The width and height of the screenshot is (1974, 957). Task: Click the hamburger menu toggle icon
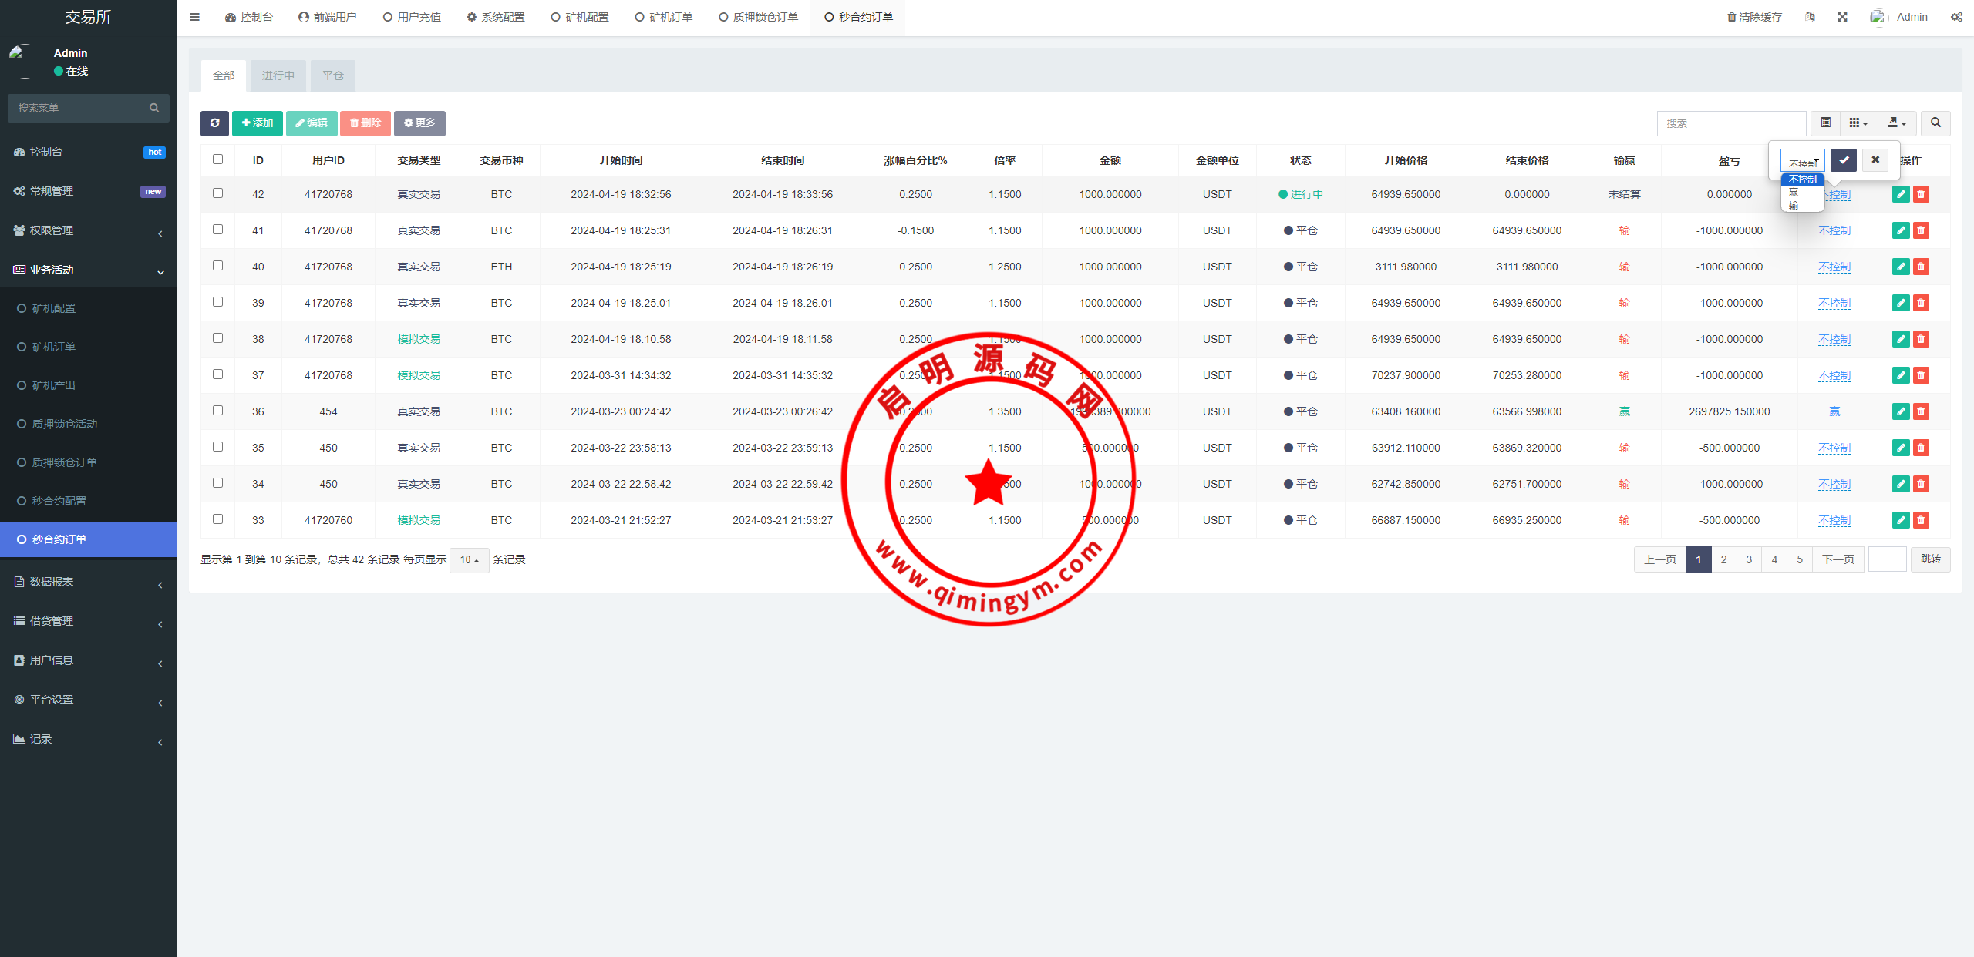tap(194, 17)
